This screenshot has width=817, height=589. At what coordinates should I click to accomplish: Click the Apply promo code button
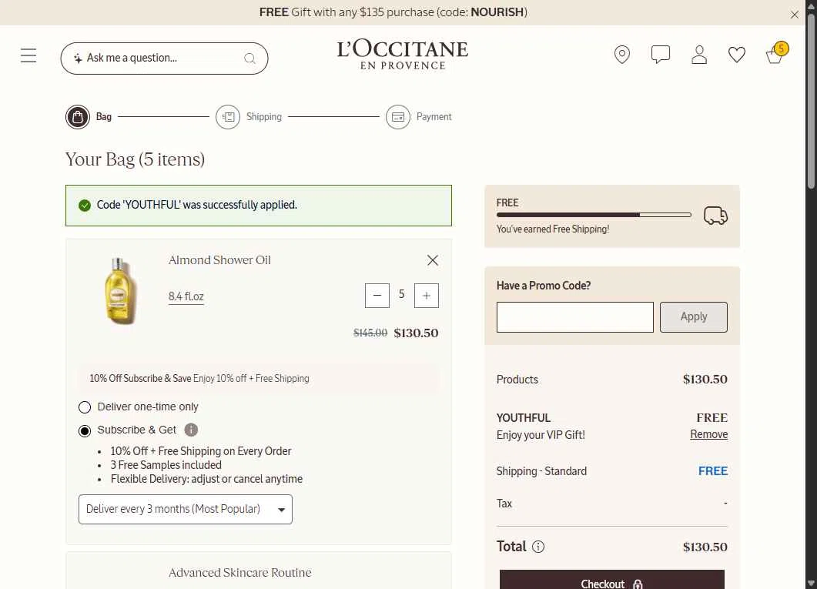click(694, 317)
